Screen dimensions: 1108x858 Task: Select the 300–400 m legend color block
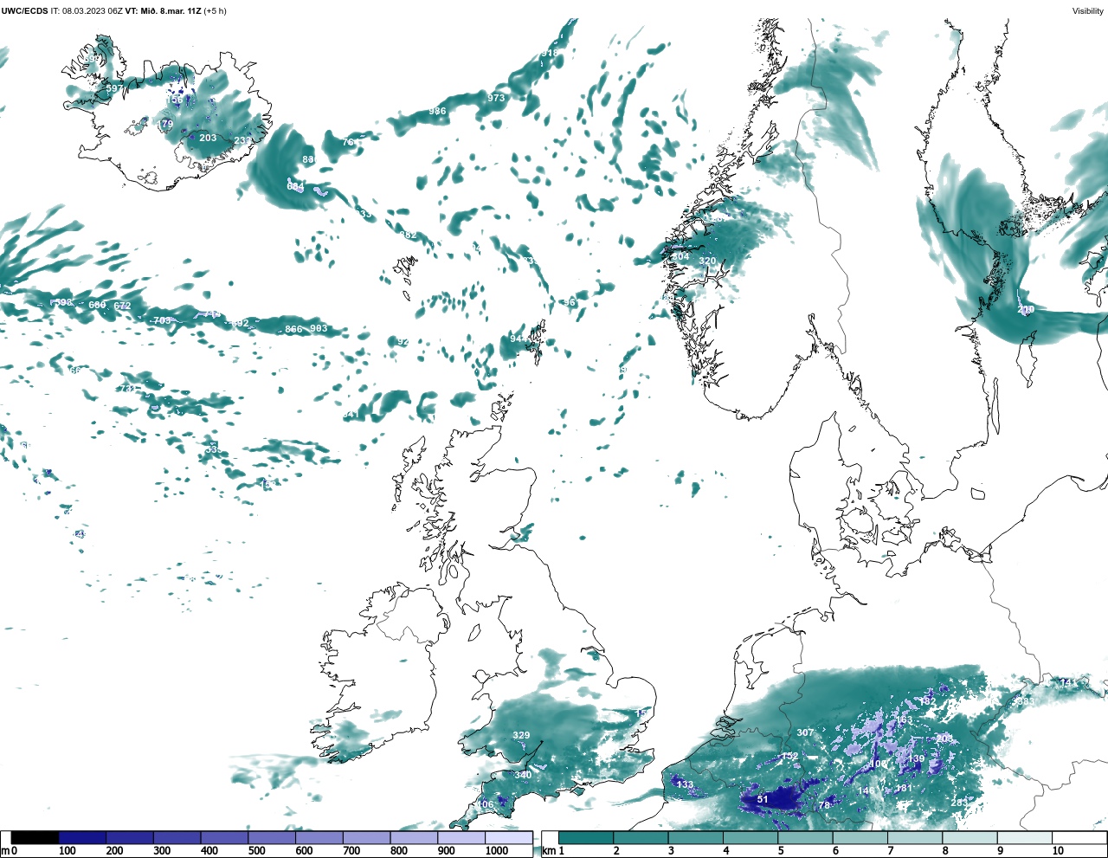[x=177, y=838]
